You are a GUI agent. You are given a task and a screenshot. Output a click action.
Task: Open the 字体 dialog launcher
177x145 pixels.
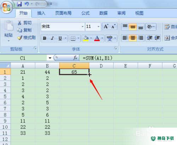tap(116, 48)
